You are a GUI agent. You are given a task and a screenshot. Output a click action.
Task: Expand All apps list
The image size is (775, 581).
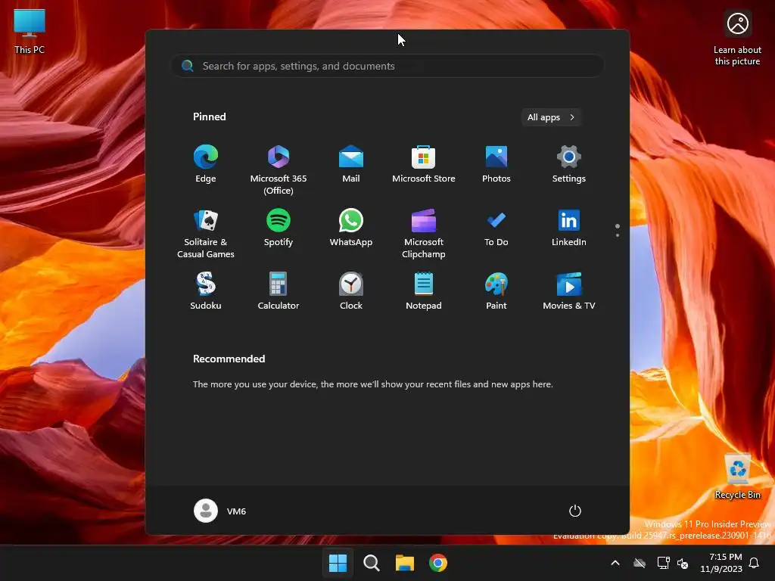pos(551,117)
